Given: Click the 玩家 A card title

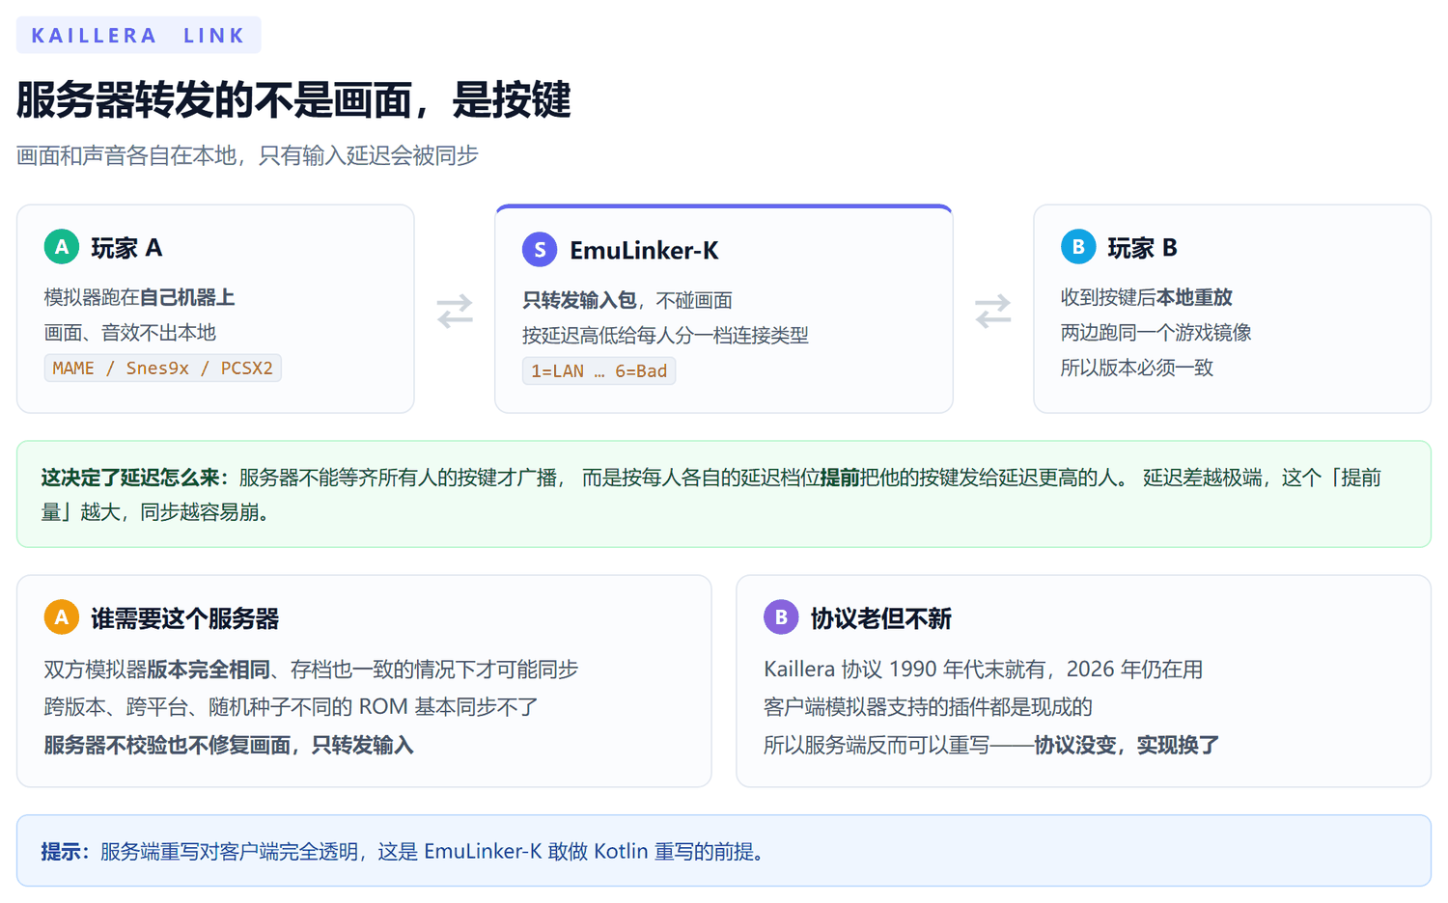Looking at the screenshot, I should coord(126,248).
